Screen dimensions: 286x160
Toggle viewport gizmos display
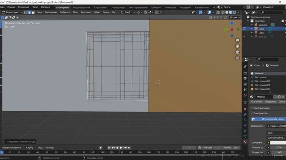pos(201,12)
